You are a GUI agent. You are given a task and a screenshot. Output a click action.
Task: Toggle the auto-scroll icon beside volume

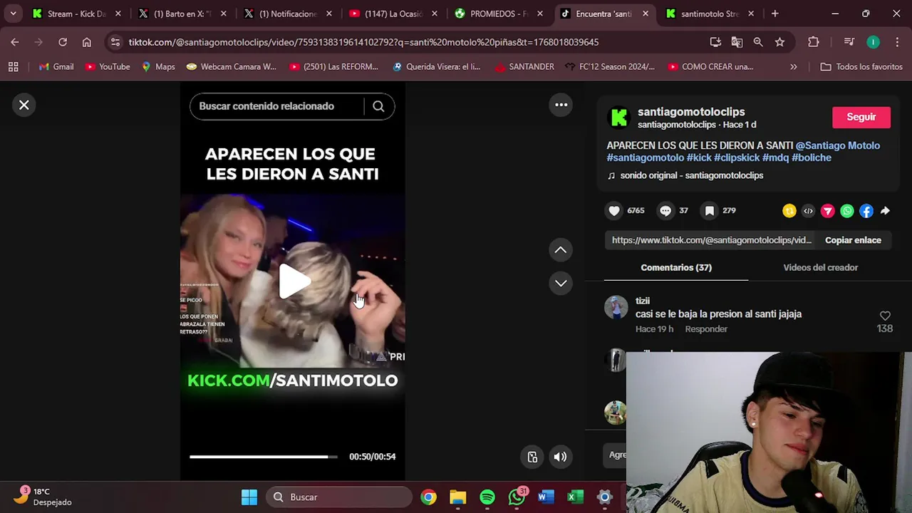point(532,457)
